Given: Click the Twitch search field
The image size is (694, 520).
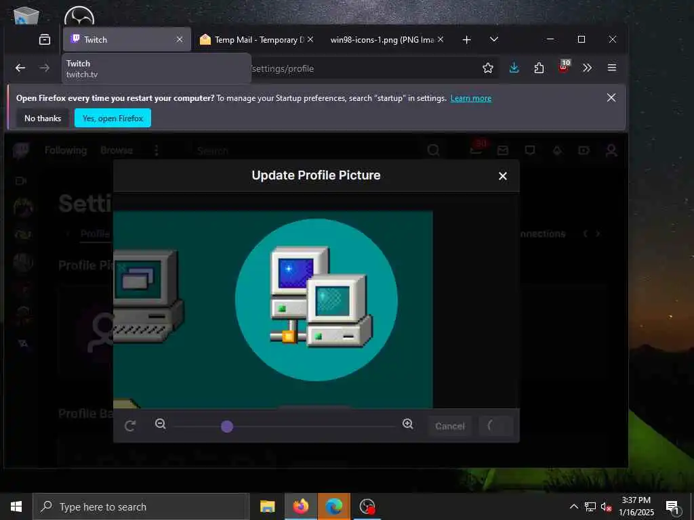Looking at the screenshot, I should coord(306,151).
